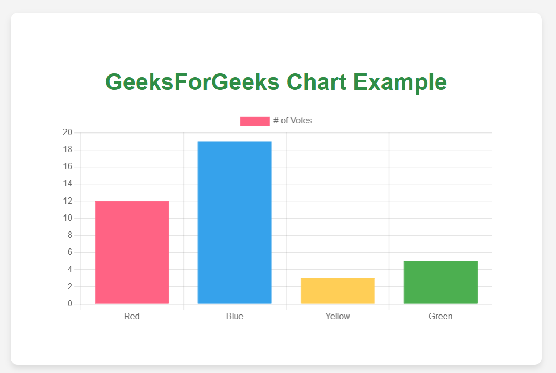Click the y-axis value 20

point(68,133)
